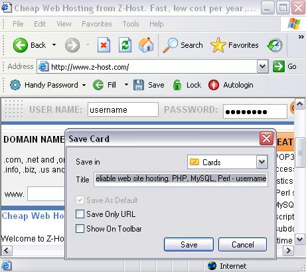The height and width of the screenshot is (272, 306).
Task: Open Search with the magnifying glass icon
Action: 170,45
